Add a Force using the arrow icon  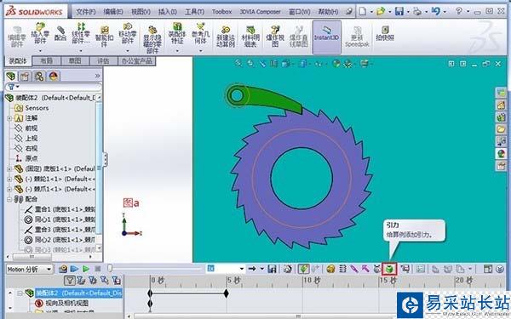pyautogui.click(x=365, y=269)
